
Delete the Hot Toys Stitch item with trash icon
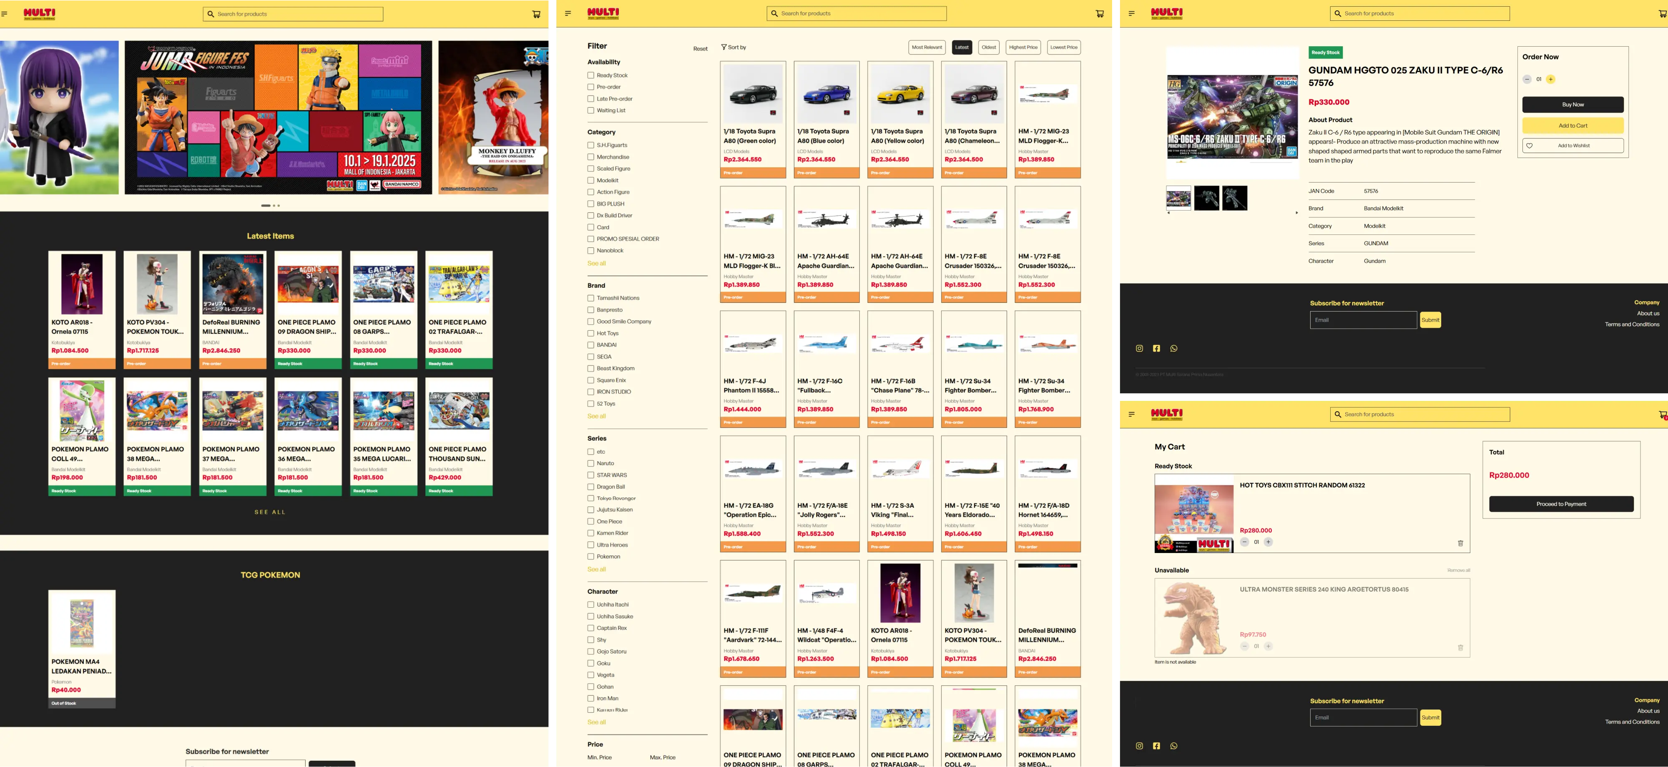pos(1460,543)
